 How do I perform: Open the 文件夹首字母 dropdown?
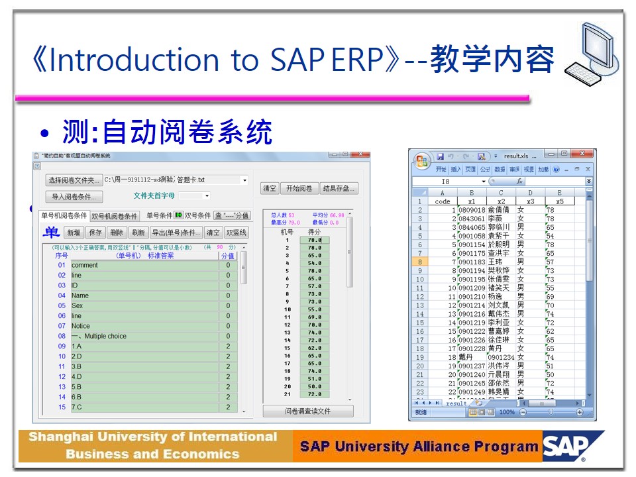coord(207,196)
